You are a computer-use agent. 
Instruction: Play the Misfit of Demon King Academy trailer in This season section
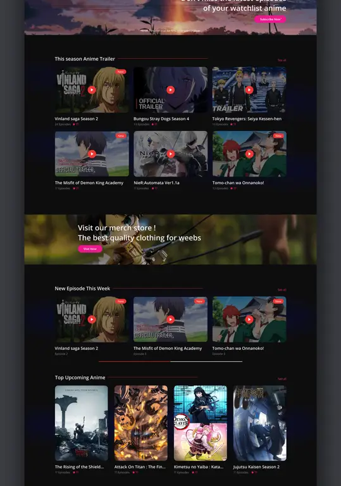tap(92, 154)
